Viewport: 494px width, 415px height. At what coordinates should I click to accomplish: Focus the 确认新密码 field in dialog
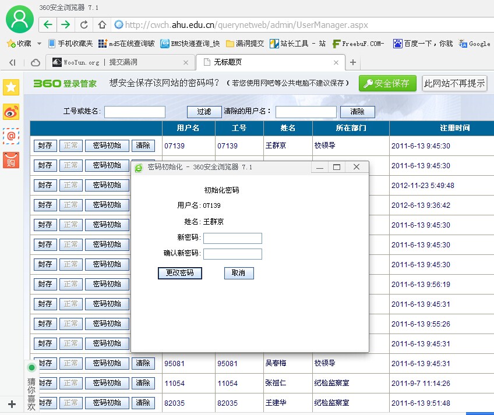coord(232,254)
